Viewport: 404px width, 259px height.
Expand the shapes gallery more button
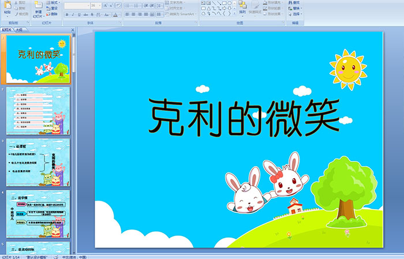pyautogui.click(x=234, y=14)
